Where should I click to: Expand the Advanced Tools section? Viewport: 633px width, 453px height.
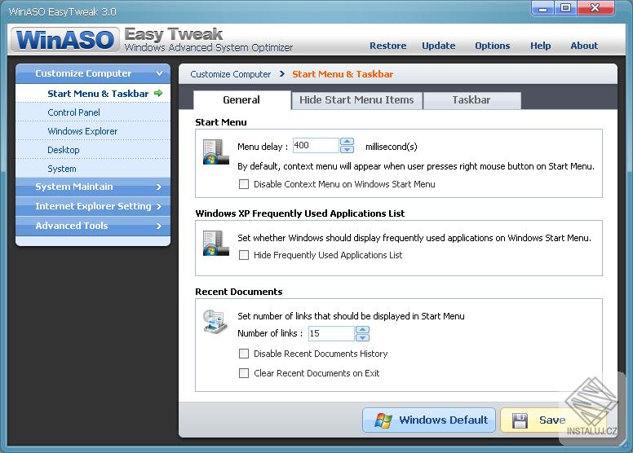pyautogui.click(x=93, y=226)
